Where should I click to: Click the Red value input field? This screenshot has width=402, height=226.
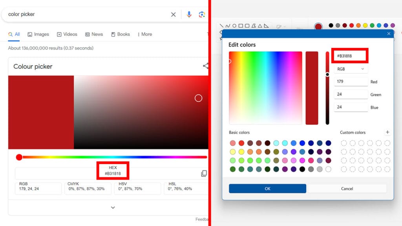pos(351,82)
